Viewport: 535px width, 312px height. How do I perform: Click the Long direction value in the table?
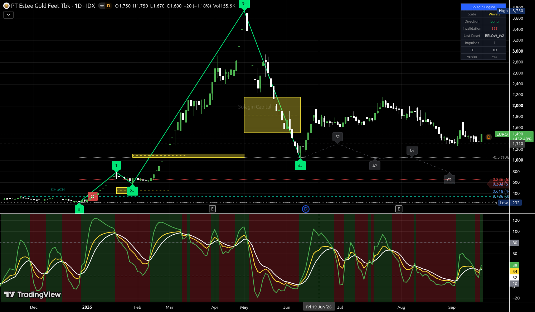pyautogui.click(x=494, y=21)
